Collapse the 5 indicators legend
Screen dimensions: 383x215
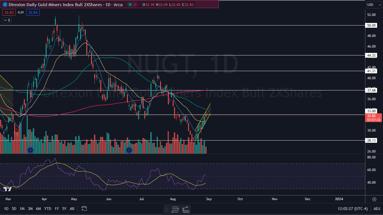[x=7, y=20]
